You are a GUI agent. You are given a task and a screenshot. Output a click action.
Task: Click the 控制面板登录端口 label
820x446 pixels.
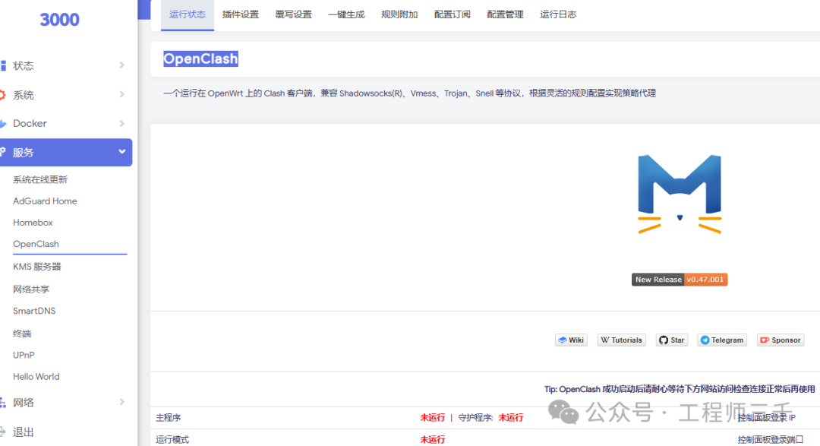coord(771,440)
